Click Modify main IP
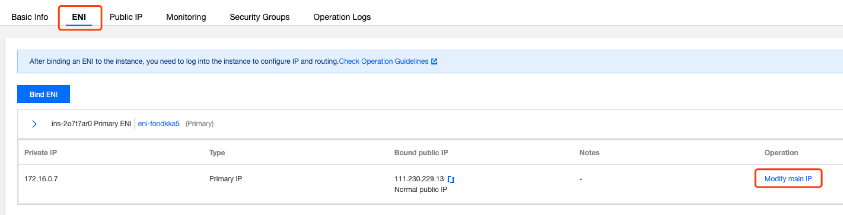Screen dimensions: 843x215 [788, 179]
